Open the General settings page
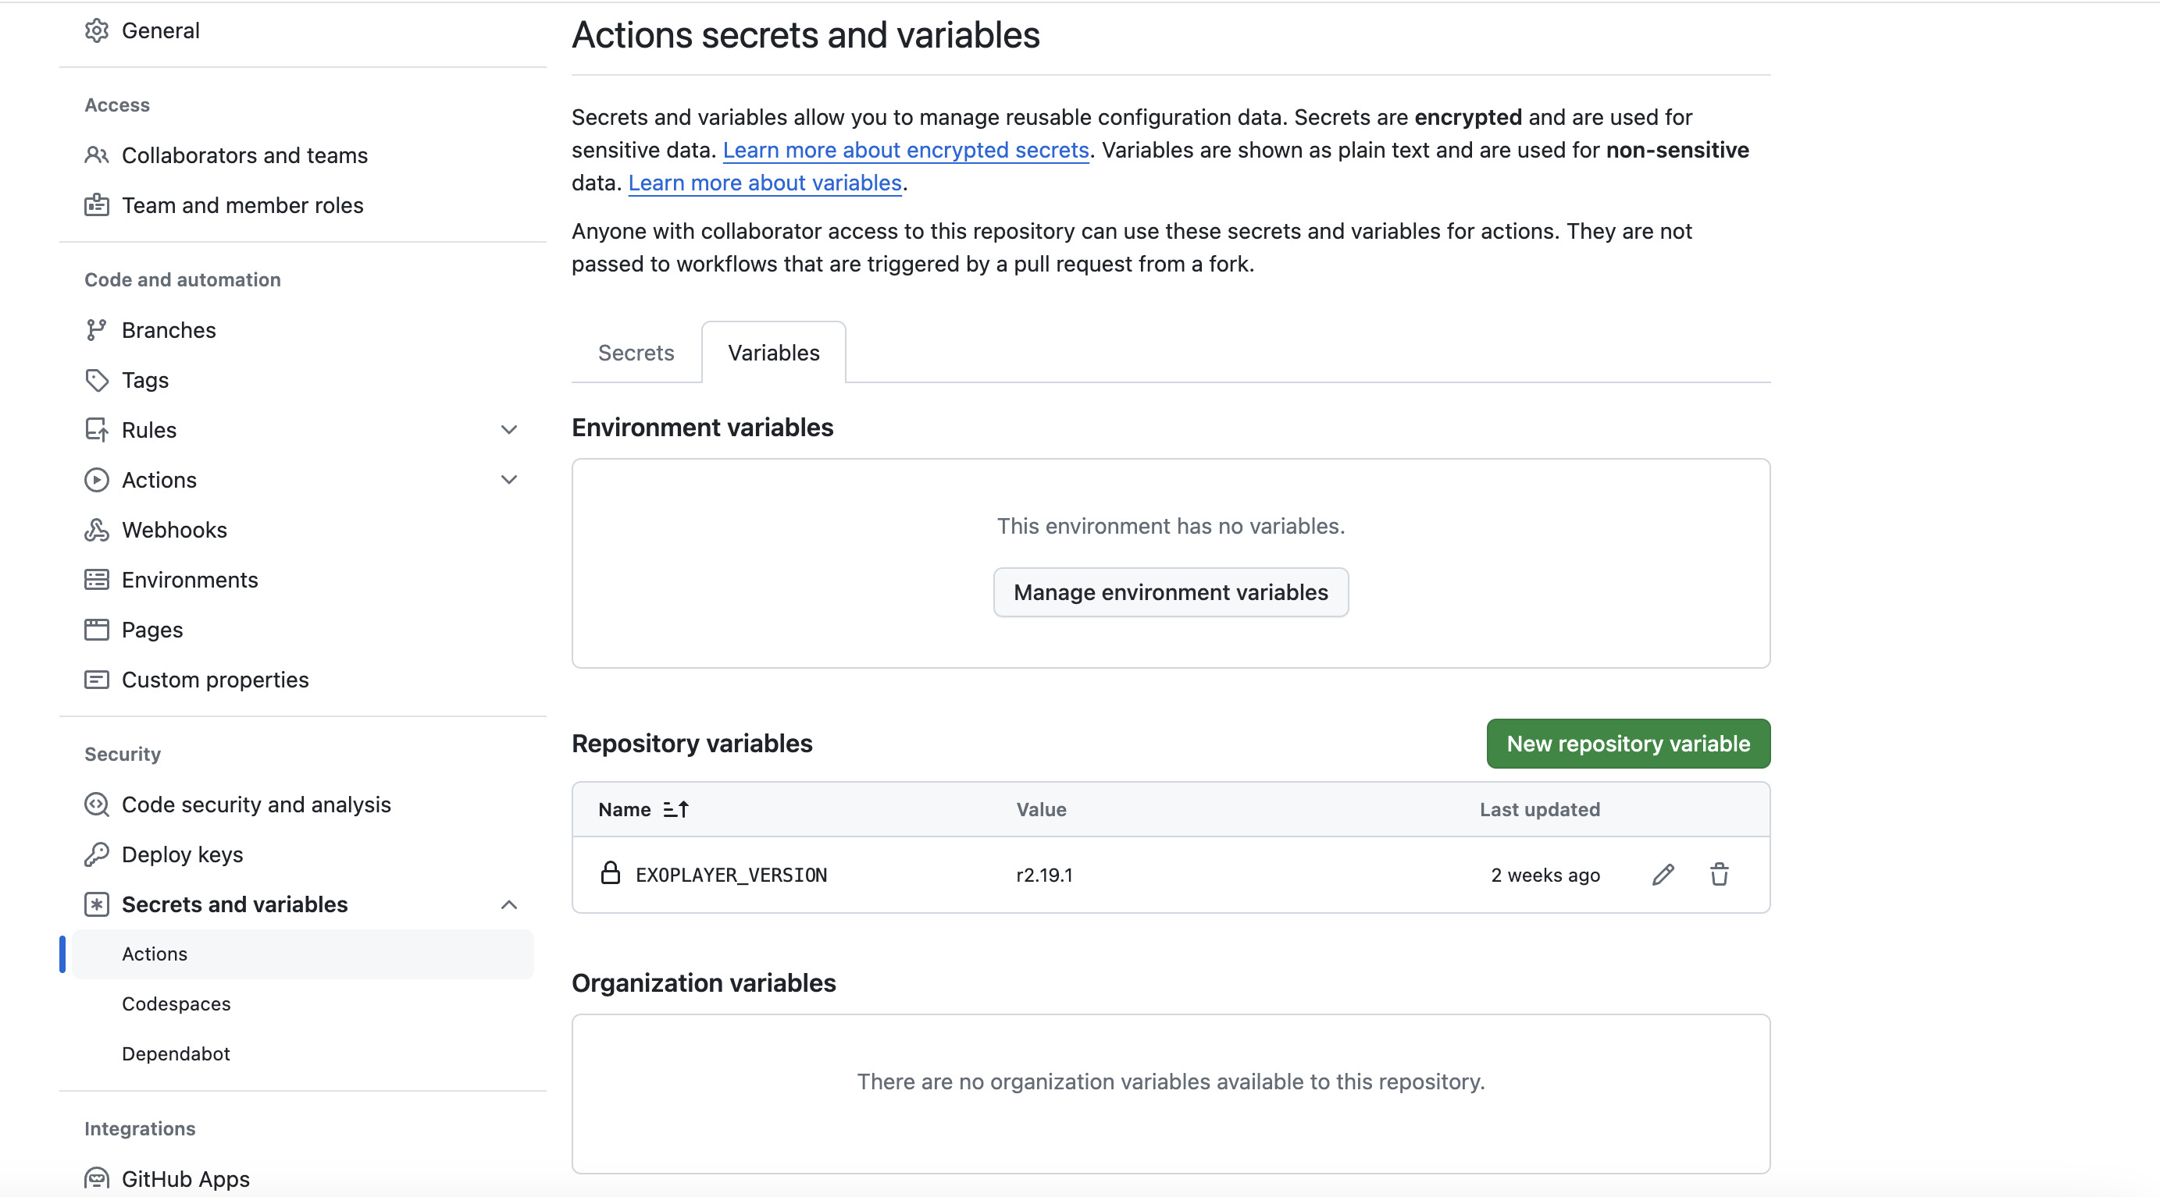This screenshot has height=1197, width=2160. (x=160, y=30)
